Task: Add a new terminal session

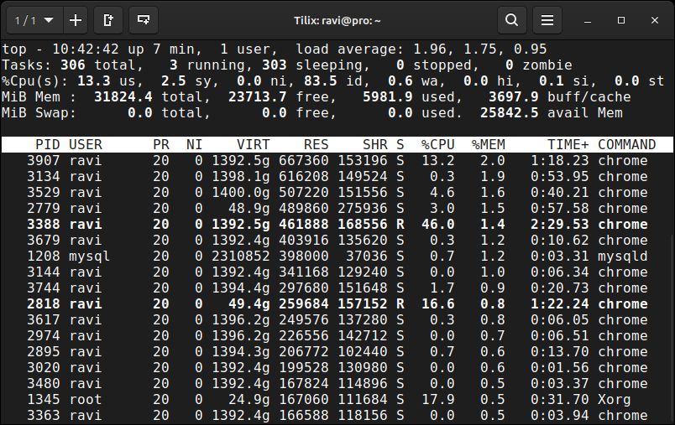Action: (x=76, y=20)
